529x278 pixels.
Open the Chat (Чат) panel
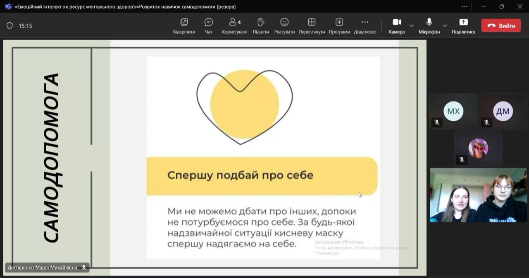click(208, 26)
